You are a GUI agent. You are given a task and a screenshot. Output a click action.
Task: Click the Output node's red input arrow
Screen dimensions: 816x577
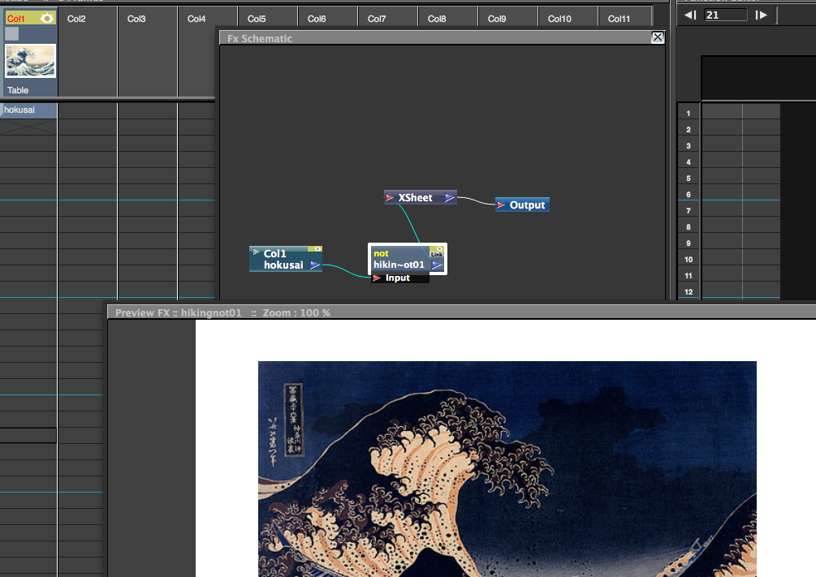pos(501,205)
